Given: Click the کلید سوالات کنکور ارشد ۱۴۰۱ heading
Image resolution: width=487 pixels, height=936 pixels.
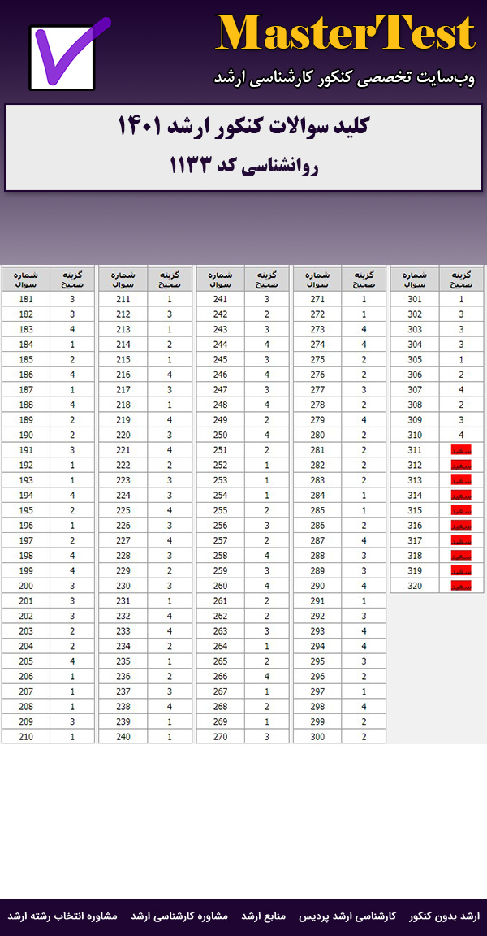Looking at the screenshot, I should (243, 127).
